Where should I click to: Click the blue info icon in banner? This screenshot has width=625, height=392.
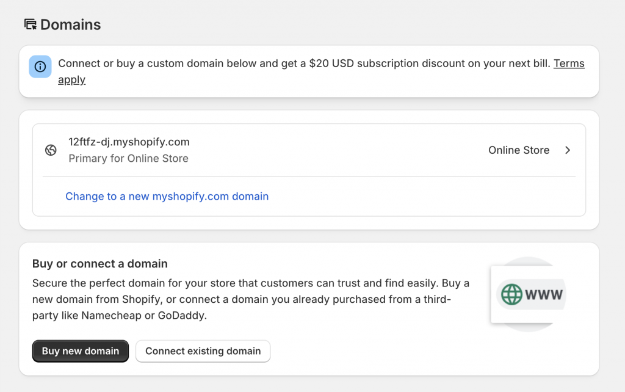pyautogui.click(x=40, y=67)
